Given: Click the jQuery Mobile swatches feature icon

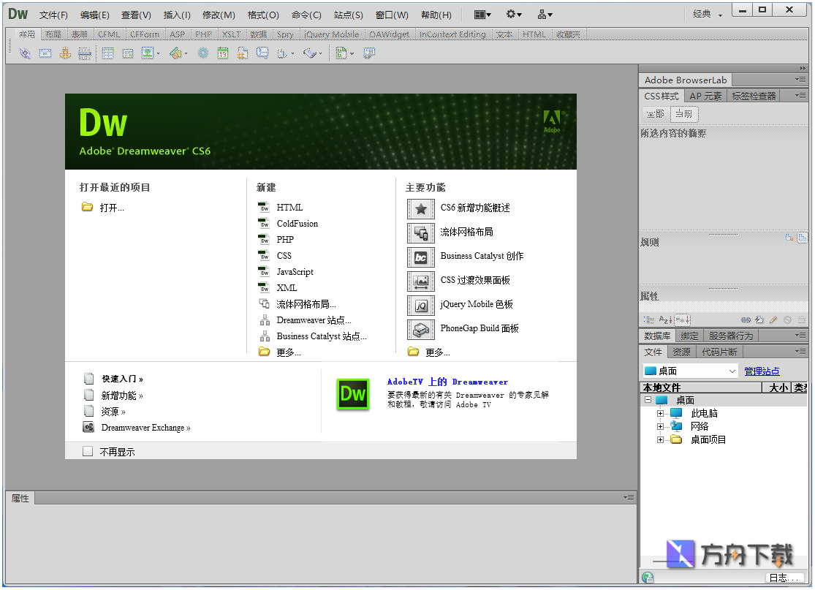Looking at the screenshot, I should pyautogui.click(x=420, y=306).
